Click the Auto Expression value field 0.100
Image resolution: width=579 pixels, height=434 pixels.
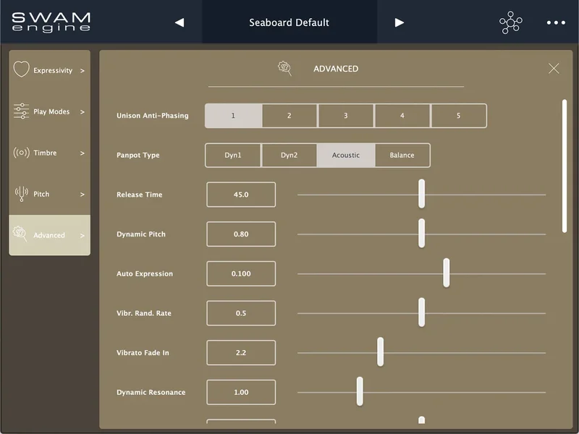click(x=241, y=273)
